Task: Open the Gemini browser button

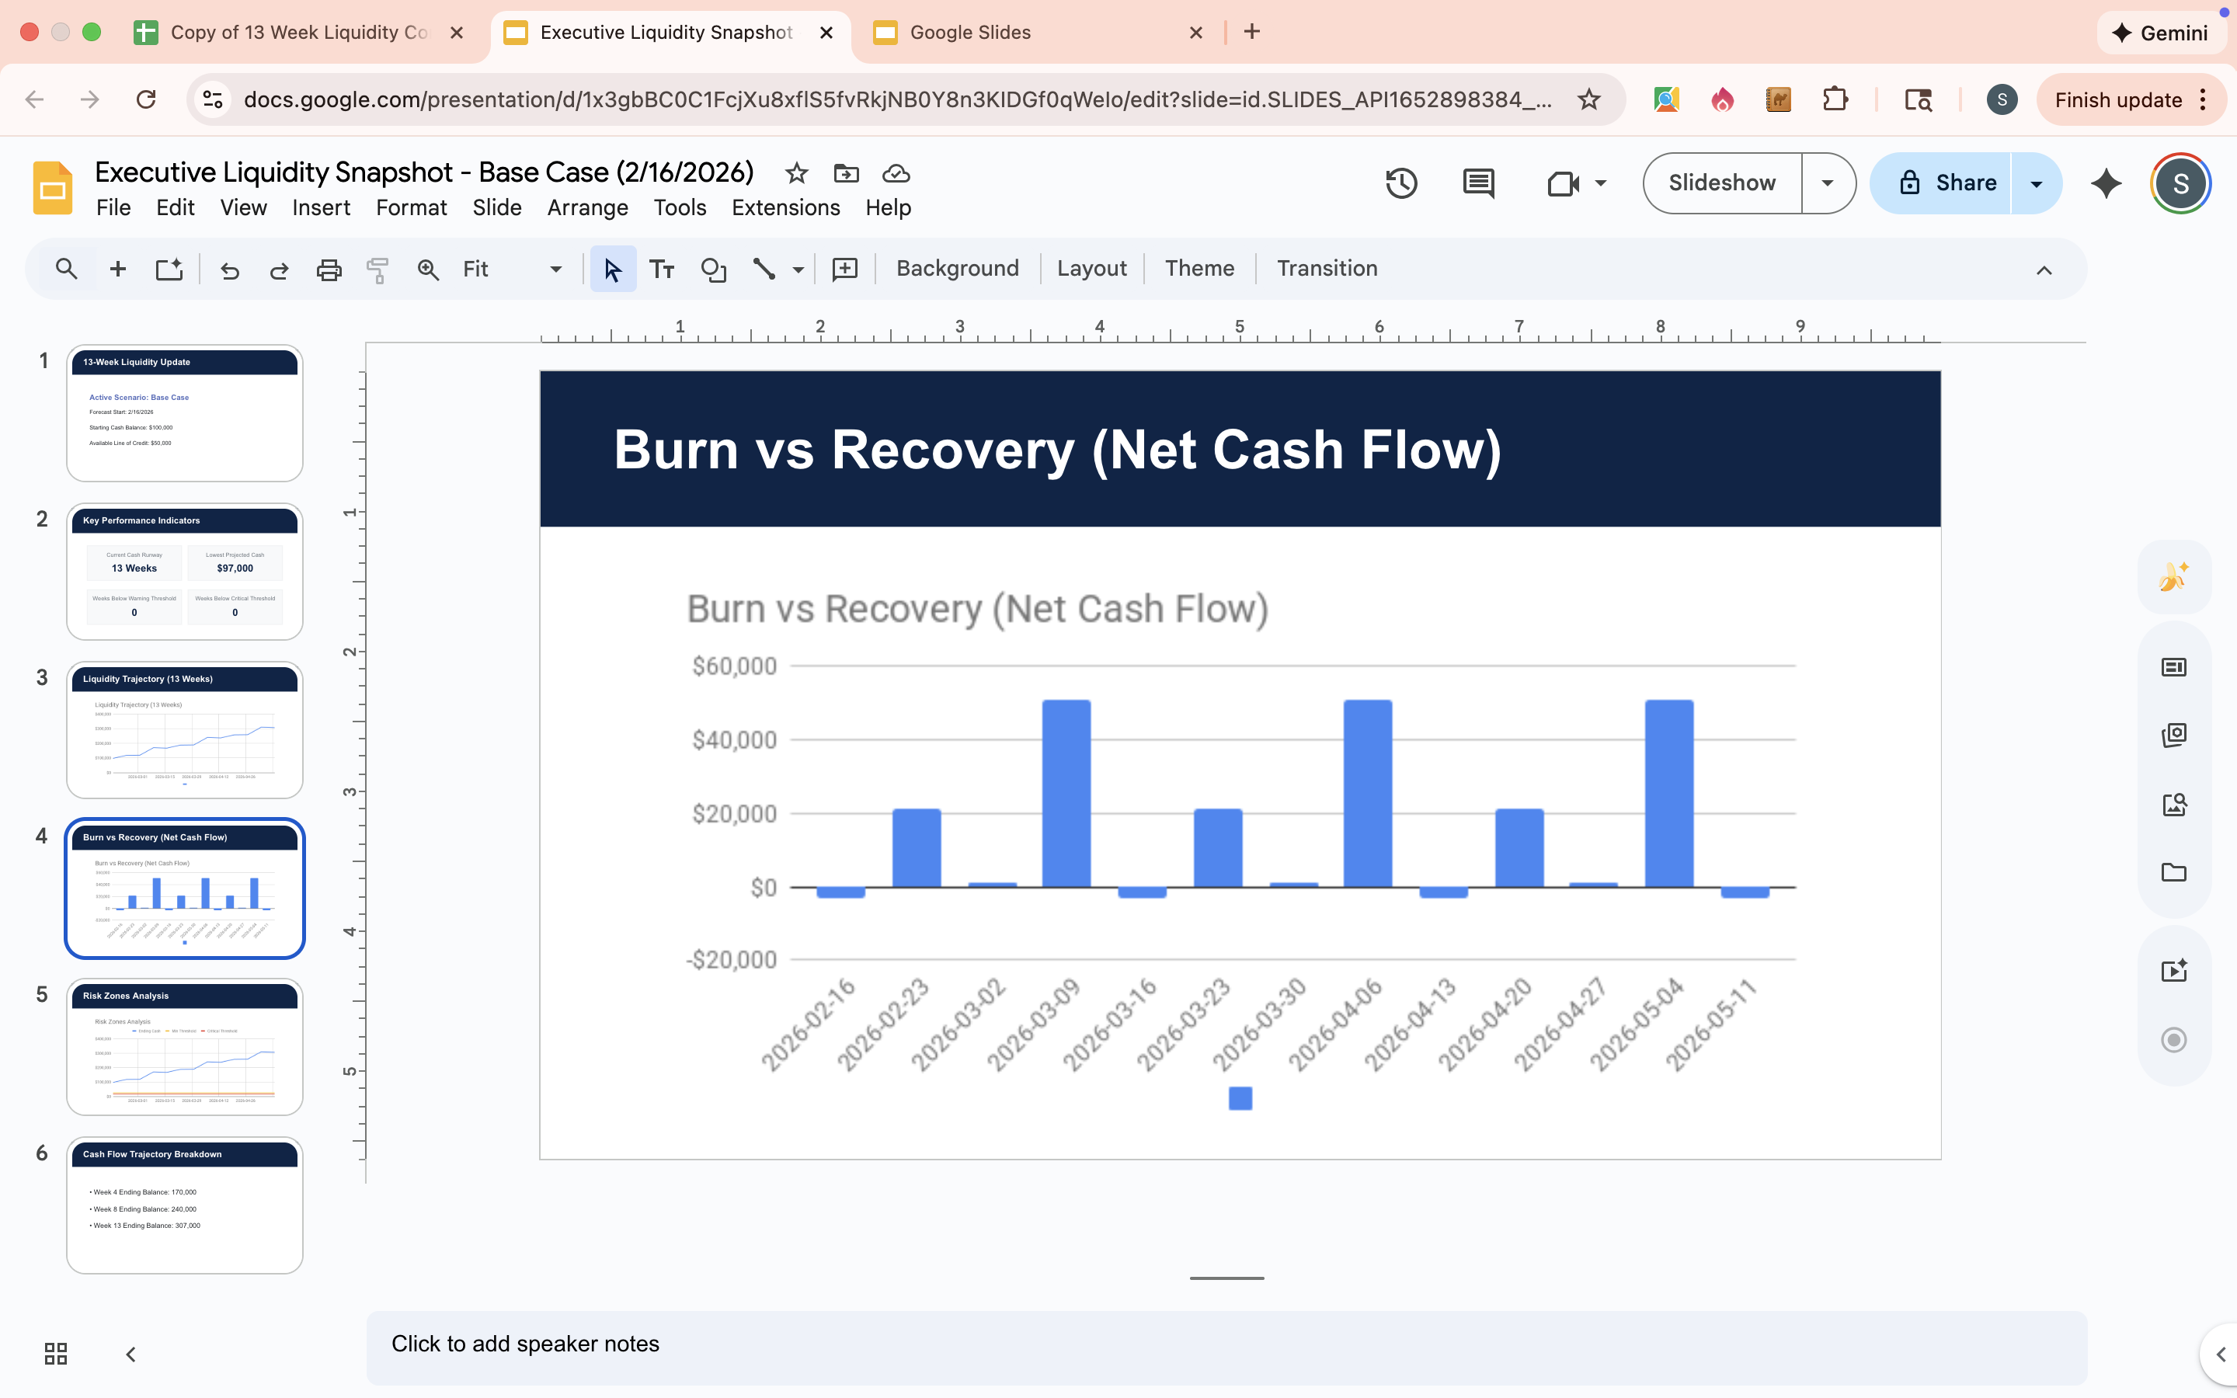Action: [2161, 33]
